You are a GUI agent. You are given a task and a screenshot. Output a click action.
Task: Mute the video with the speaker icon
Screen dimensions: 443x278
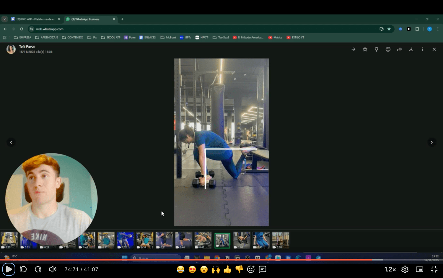53,269
